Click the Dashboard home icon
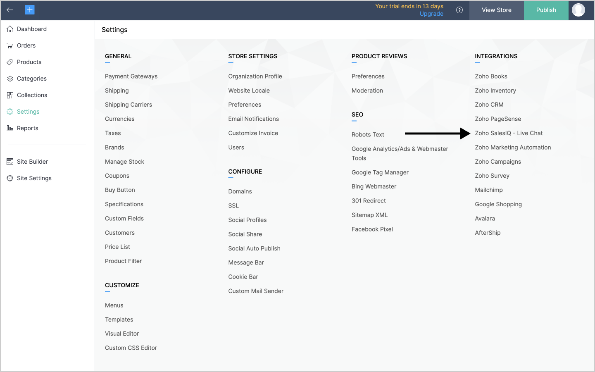This screenshot has height=372, width=595. coord(10,29)
